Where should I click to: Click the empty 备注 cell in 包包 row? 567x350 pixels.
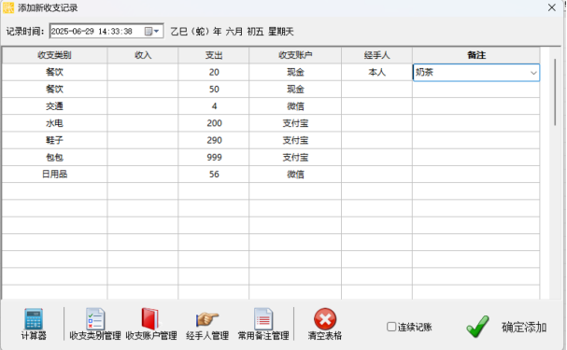[476, 157]
